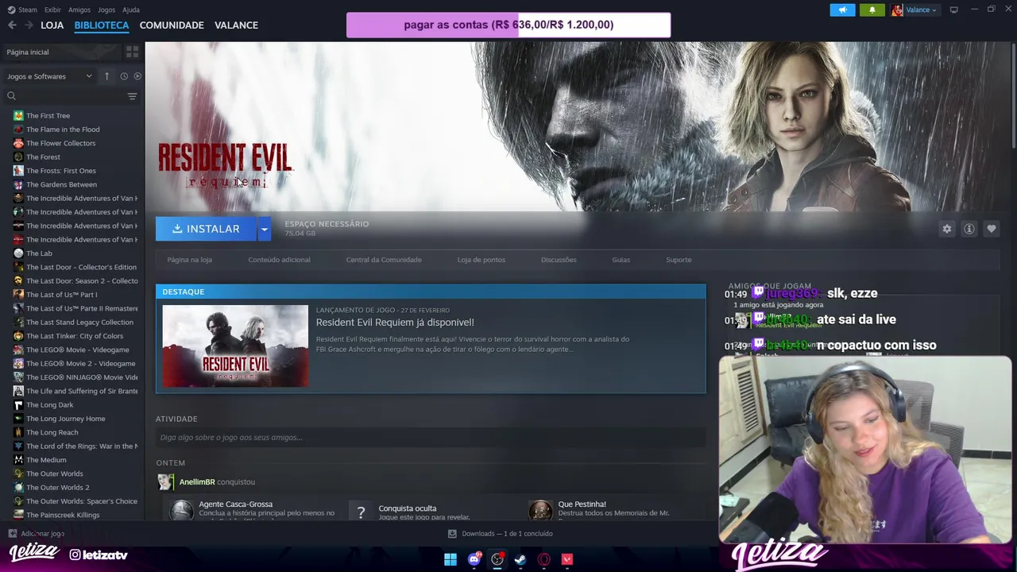Screen dimensions: 1017x572
Task: Open the Steam menu
Action: [x=22, y=10]
